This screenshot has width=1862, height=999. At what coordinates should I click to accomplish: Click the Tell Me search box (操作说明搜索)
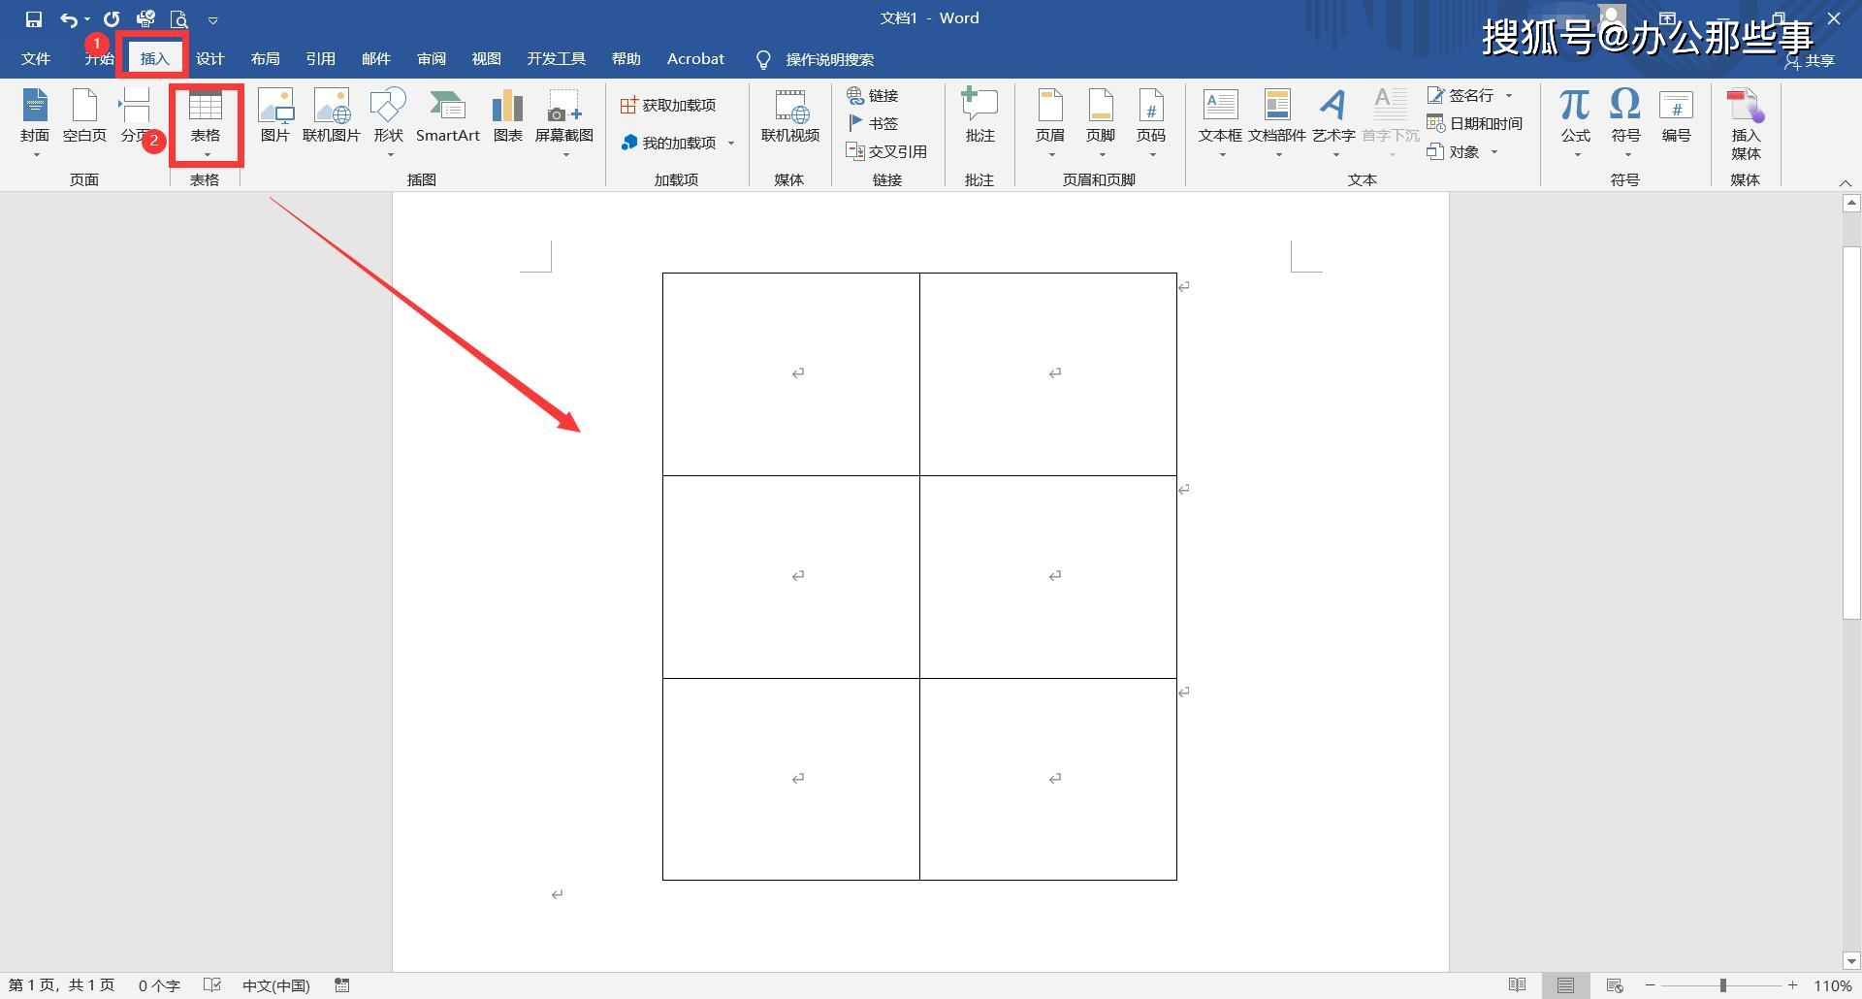(x=829, y=60)
